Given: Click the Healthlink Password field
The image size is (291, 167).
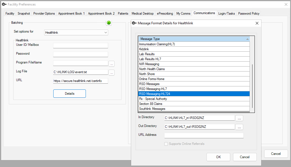Looking at the screenshot, I should (x=81, y=54).
